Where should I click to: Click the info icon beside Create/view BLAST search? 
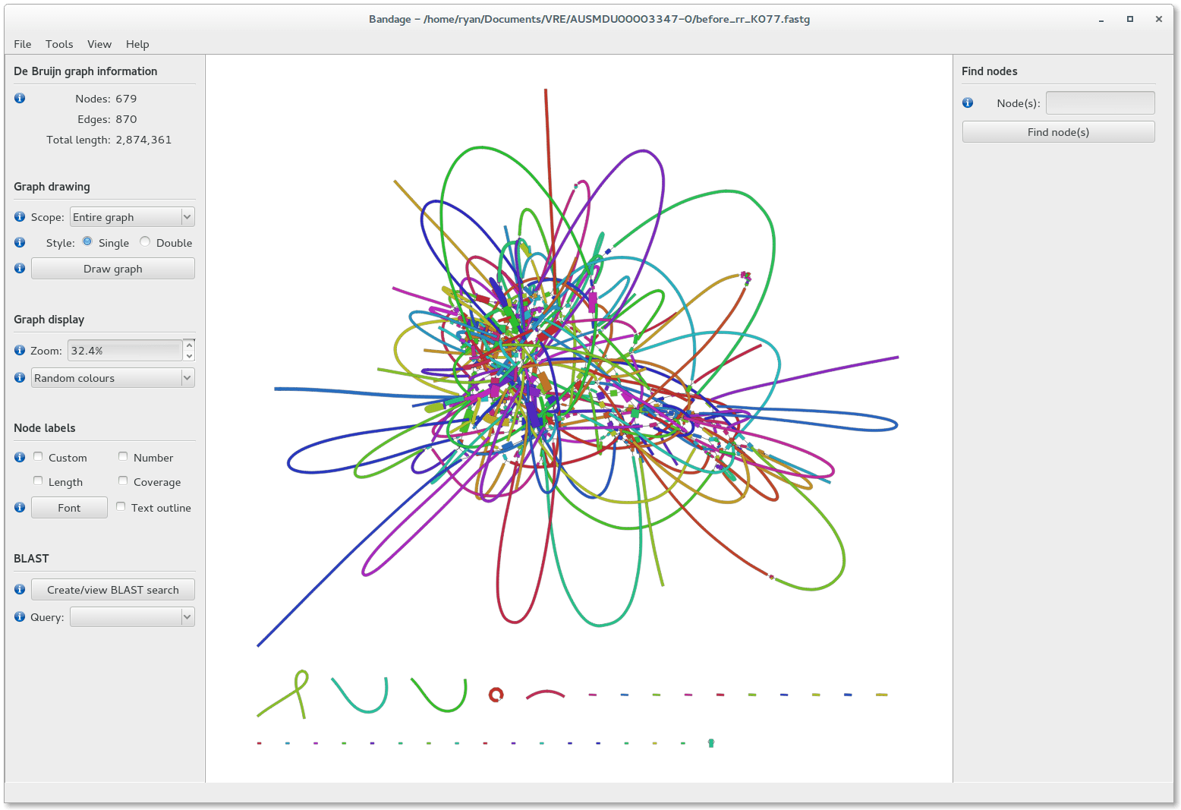tap(20, 589)
